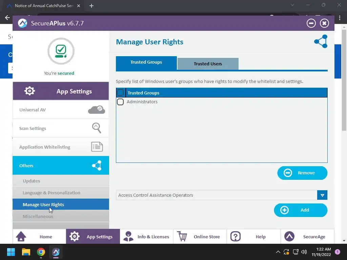Viewport: 347px width, 260px height.
Task: Check the Administrators group checkbox
Action: pyautogui.click(x=120, y=102)
